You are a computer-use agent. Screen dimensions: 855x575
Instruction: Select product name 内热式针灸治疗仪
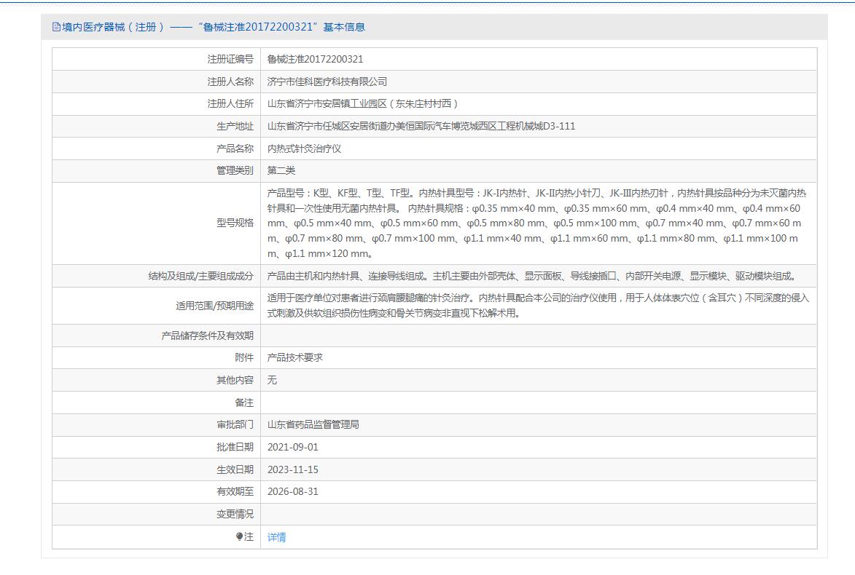click(x=304, y=148)
